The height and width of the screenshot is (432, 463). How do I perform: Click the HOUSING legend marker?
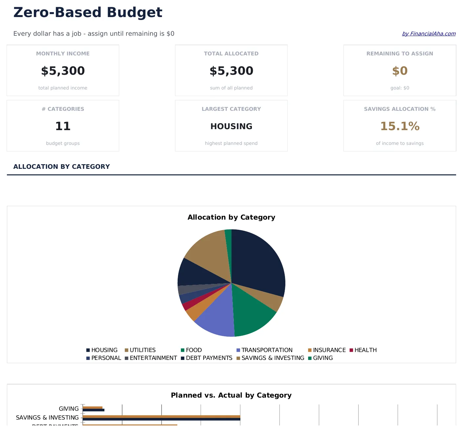tap(88, 350)
